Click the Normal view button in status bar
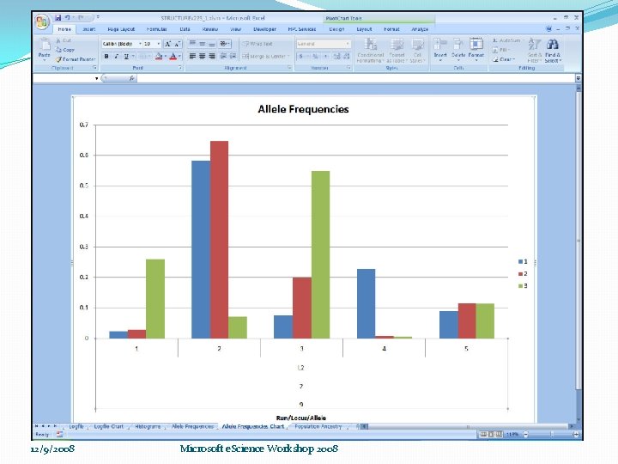This screenshot has height=464, width=618. (x=483, y=435)
